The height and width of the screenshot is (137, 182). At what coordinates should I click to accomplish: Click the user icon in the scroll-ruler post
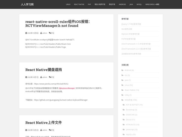[x=41, y=33]
